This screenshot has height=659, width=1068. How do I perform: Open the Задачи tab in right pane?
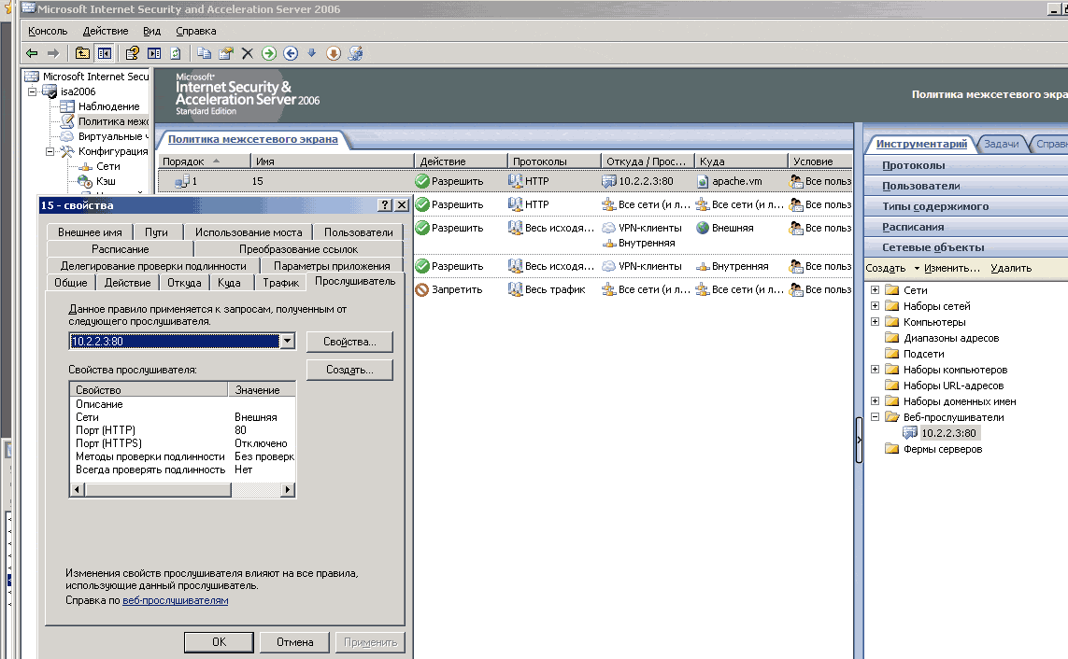pyautogui.click(x=1002, y=144)
